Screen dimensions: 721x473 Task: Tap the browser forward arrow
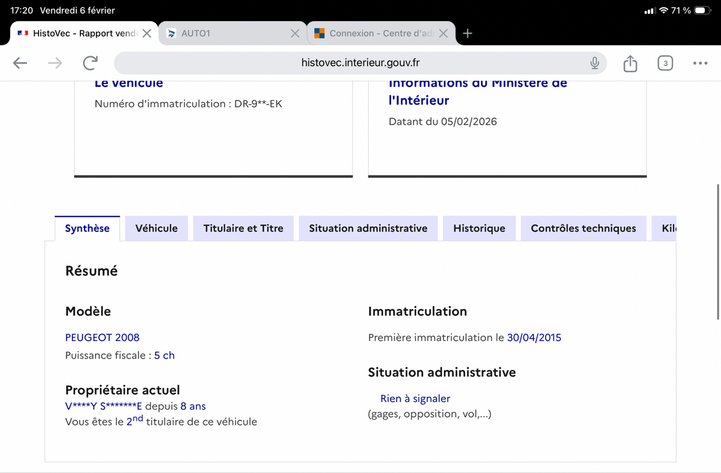click(x=55, y=63)
